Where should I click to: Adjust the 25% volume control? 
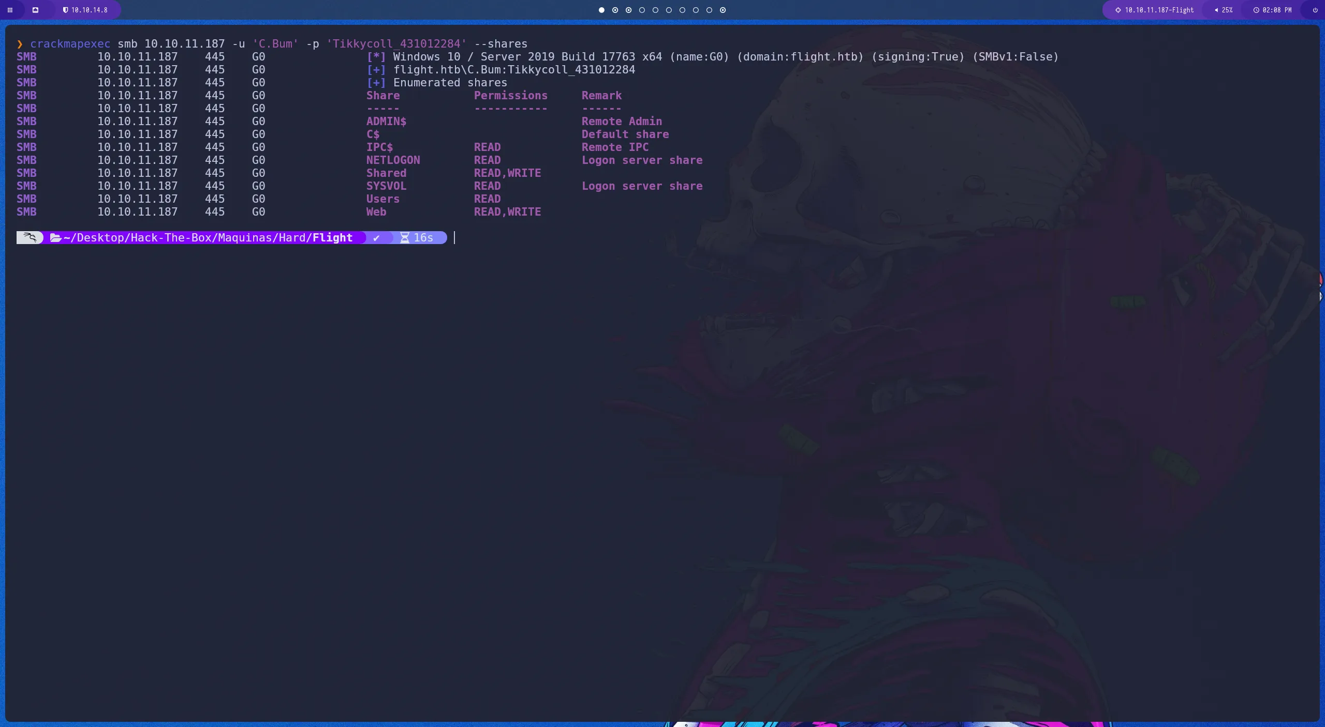pos(1226,10)
